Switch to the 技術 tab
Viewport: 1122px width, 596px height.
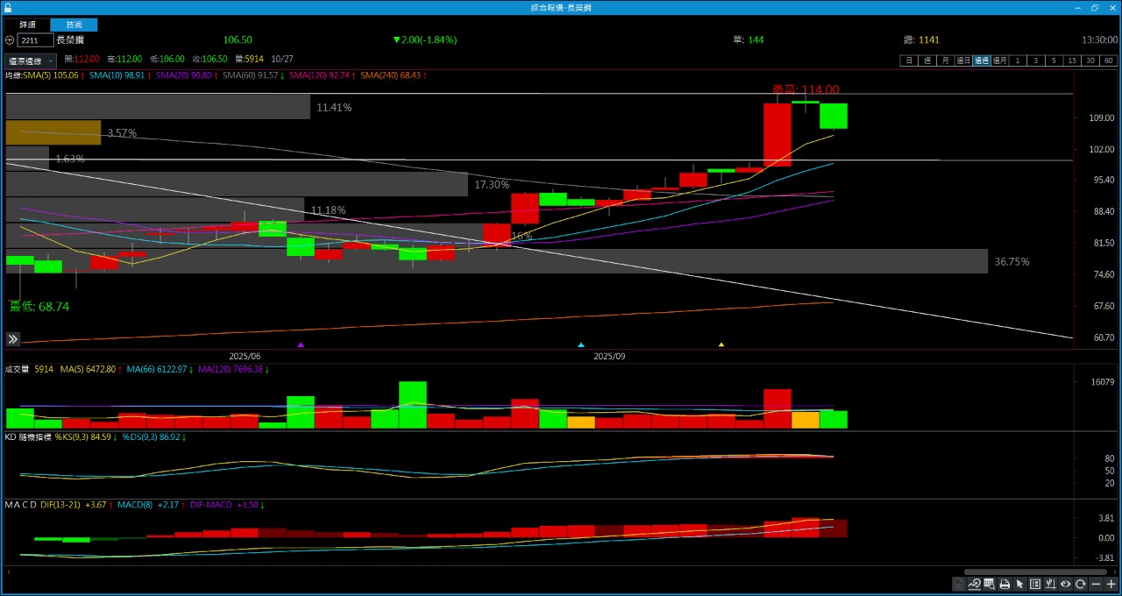click(75, 25)
